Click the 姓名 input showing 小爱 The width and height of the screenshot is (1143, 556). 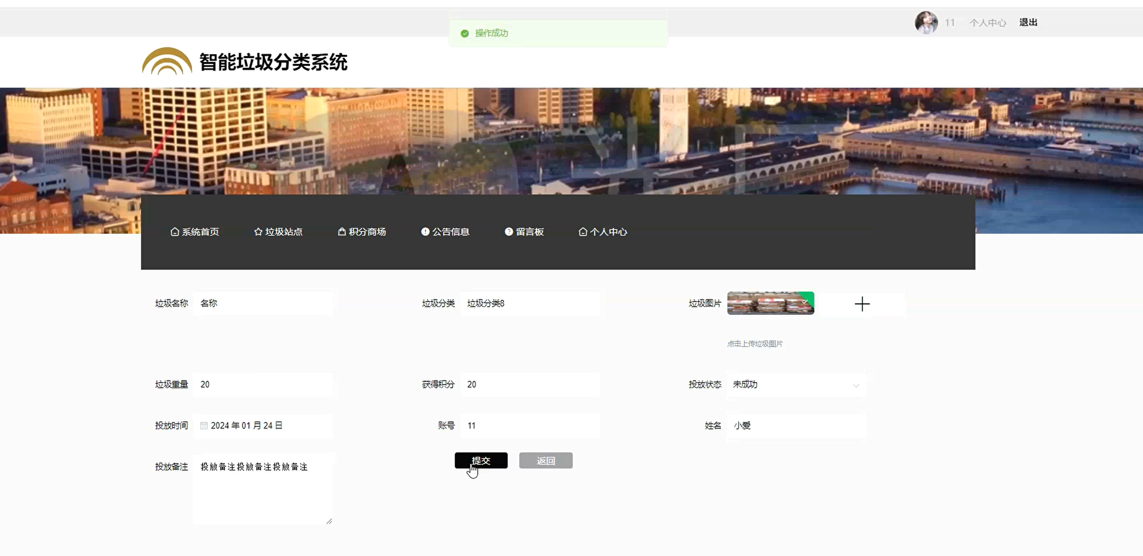click(x=796, y=426)
